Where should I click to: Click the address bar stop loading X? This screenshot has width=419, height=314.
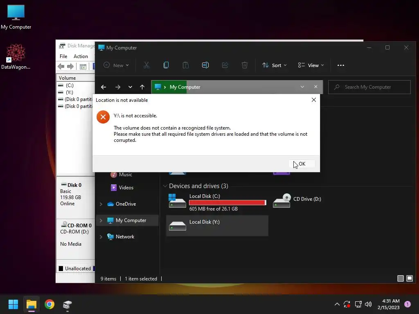tap(316, 87)
